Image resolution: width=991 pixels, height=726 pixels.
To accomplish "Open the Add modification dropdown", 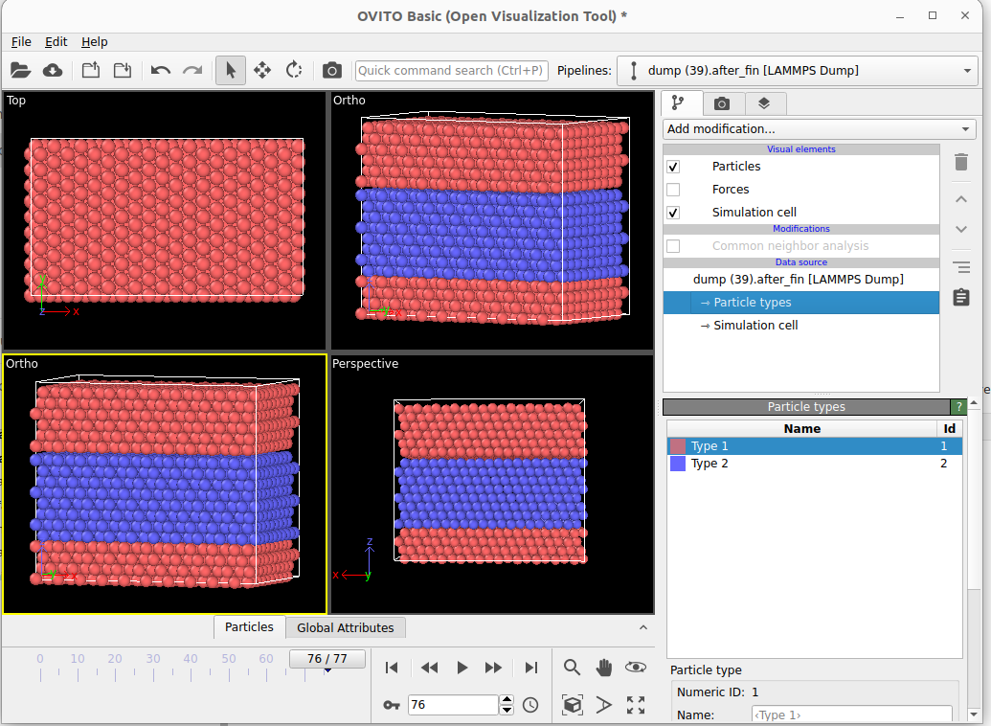I will point(819,129).
